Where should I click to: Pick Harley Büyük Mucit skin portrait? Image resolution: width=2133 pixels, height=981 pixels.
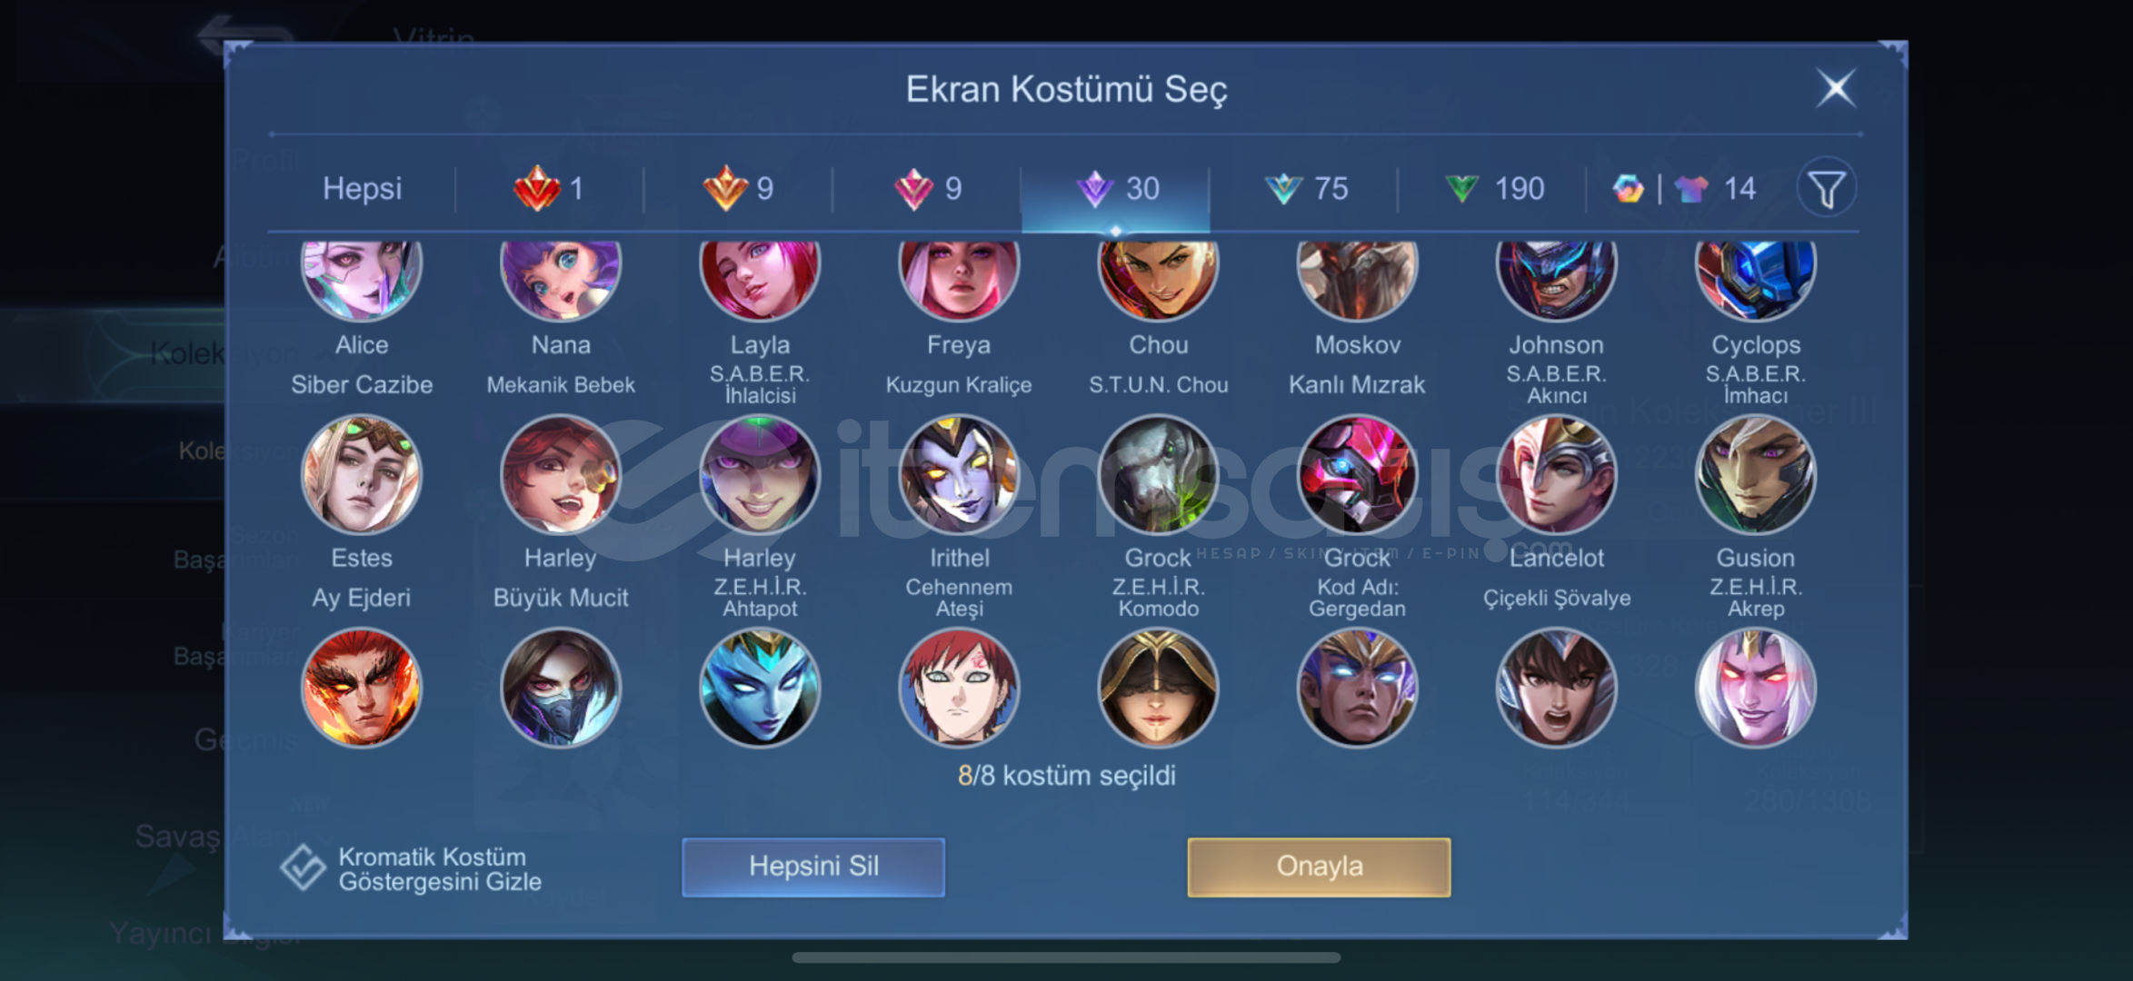[561, 474]
